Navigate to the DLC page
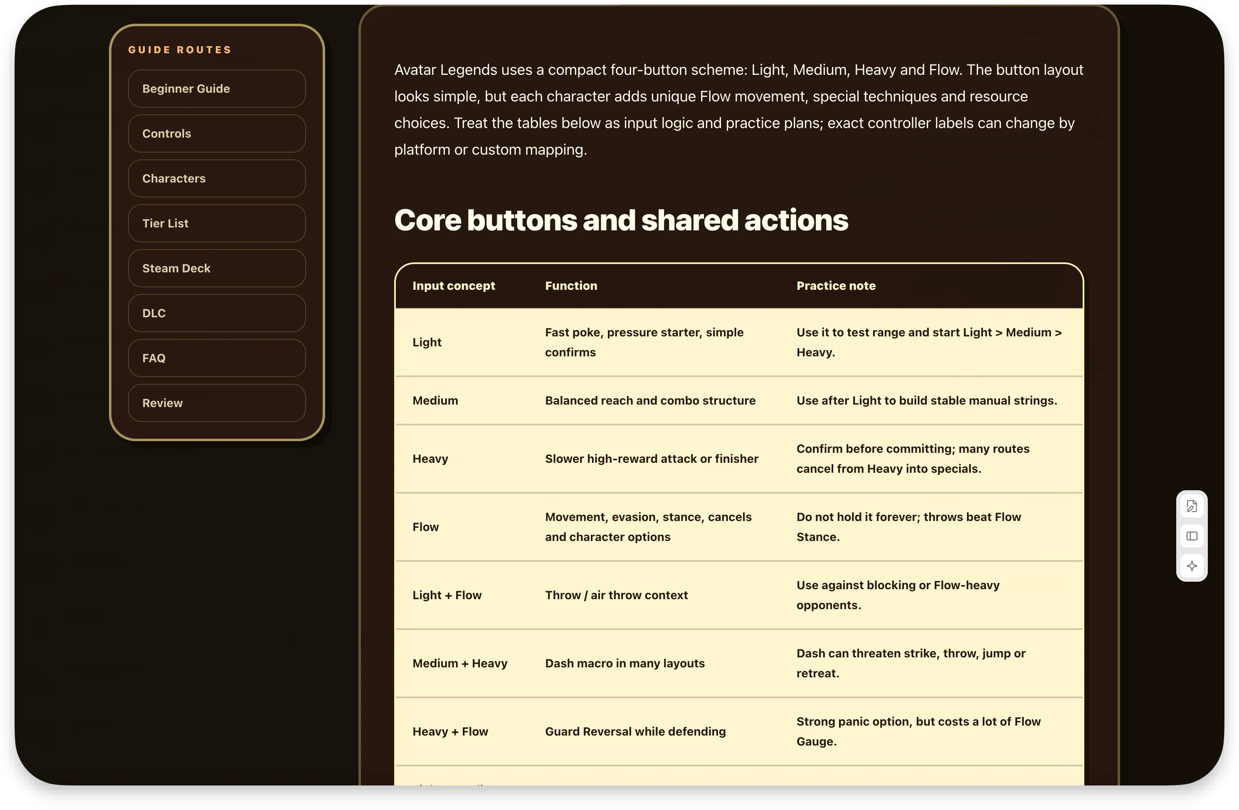Viewport: 1239px width, 810px height. pyautogui.click(x=217, y=313)
